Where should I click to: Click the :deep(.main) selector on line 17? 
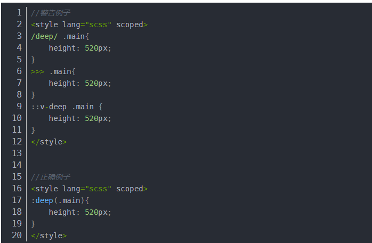click(x=58, y=200)
